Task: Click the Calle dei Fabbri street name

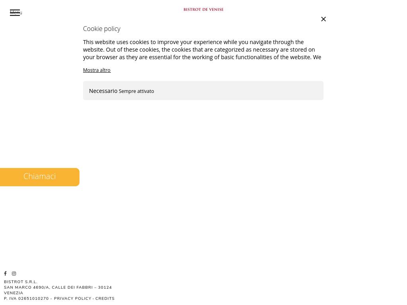Action: [x=72, y=288]
